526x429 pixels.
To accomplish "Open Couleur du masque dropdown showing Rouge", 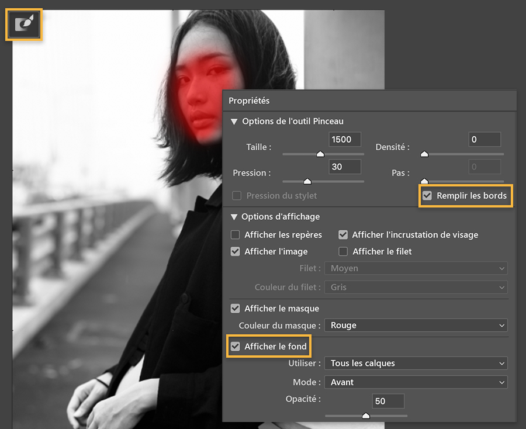I will click(x=416, y=326).
